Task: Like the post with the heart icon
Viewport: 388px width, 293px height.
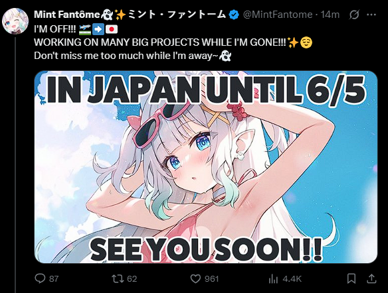Action: coord(195,278)
